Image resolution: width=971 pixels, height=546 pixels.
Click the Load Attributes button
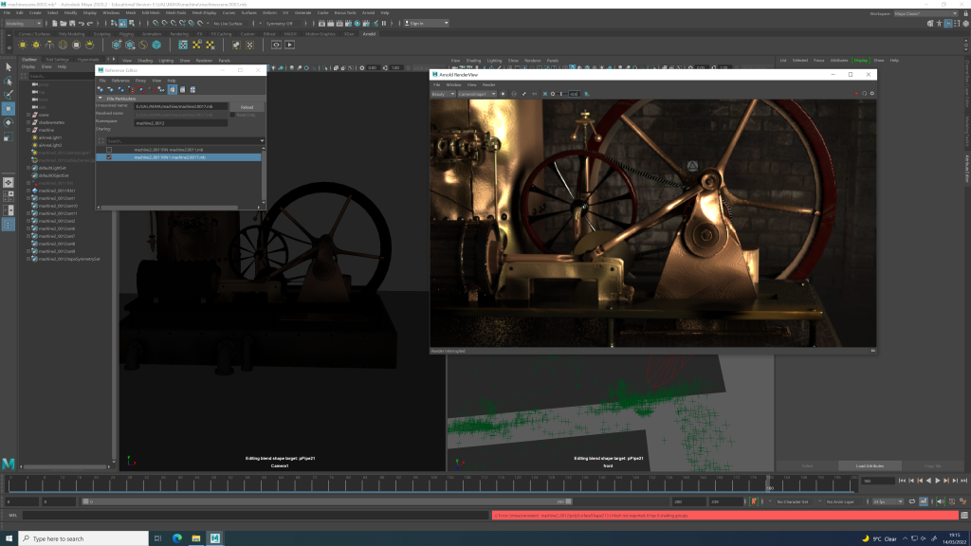pos(870,466)
